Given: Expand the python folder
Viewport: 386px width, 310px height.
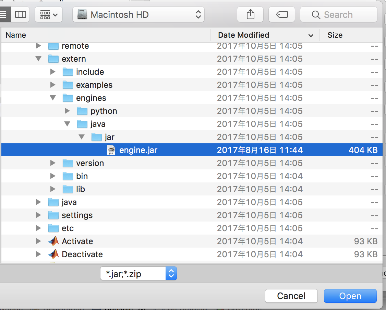Looking at the screenshot, I should click(x=67, y=111).
